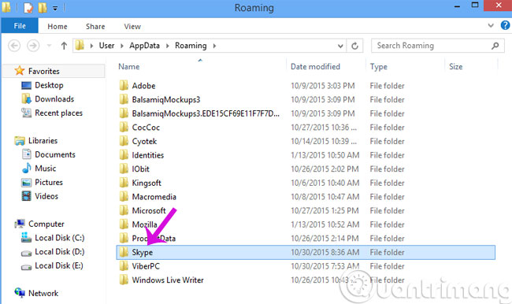Open Help with the question mark icon

[x=505, y=25]
